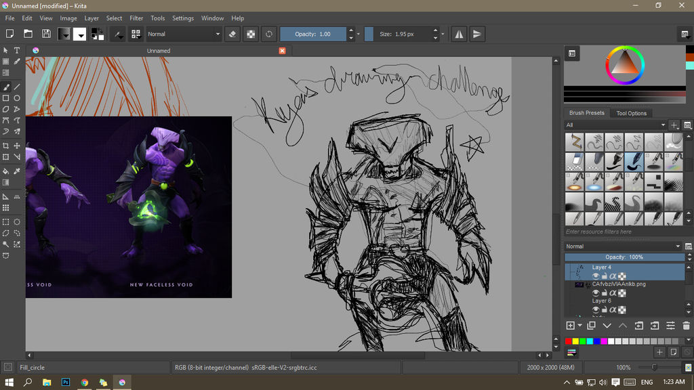Toggle visibility of Layer 6
694x390 pixels.
pos(596,309)
